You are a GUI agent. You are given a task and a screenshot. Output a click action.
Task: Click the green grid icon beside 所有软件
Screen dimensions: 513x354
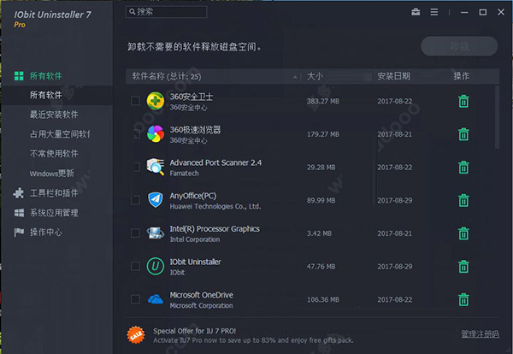coord(19,76)
